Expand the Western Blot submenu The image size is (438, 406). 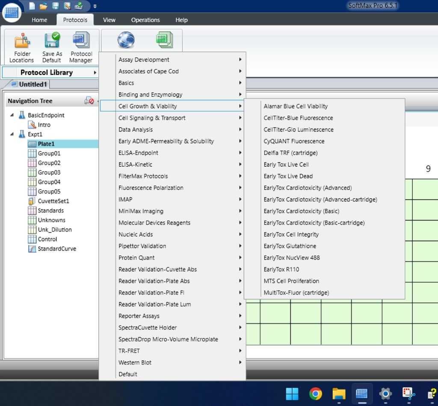tap(173, 362)
